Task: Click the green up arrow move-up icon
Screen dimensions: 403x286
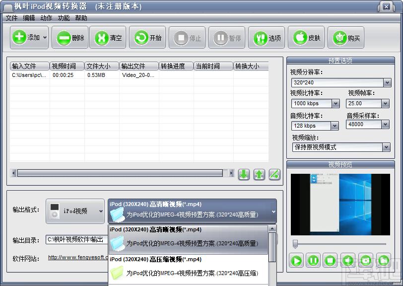Action: point(259,174)
